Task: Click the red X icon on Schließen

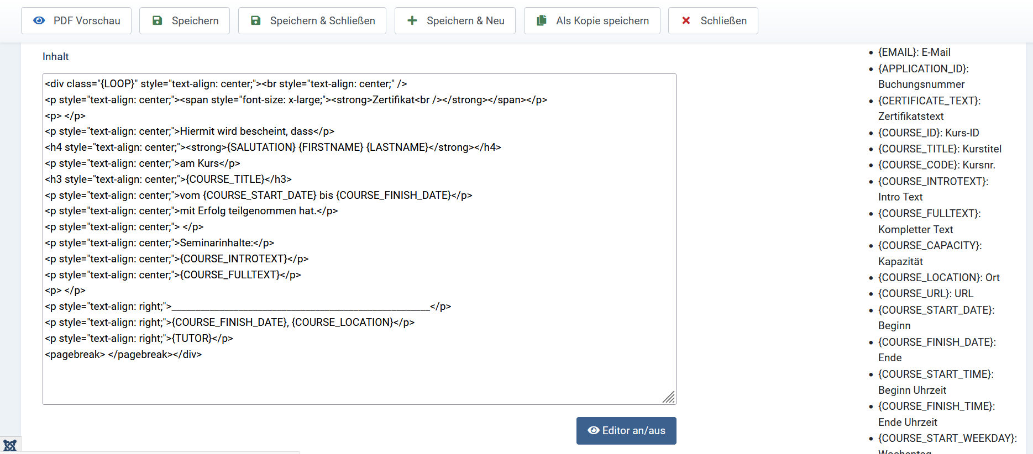Action: pyautogui.click(x=685, y=20)
